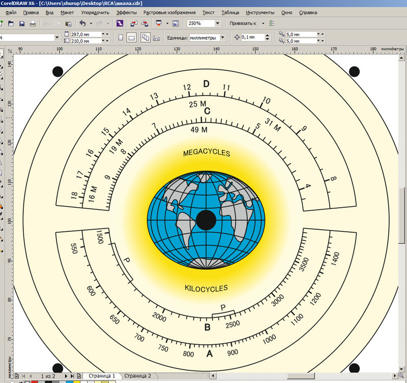Paste from clipboard toolbar icon
This screenshot has height=383, width=407.
pyautogui.click(x=68, y=23)
